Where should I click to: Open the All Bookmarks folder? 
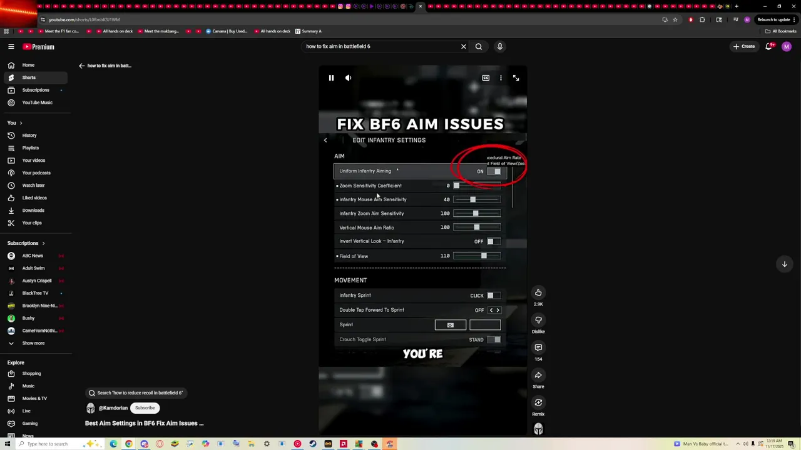point(781,31)
